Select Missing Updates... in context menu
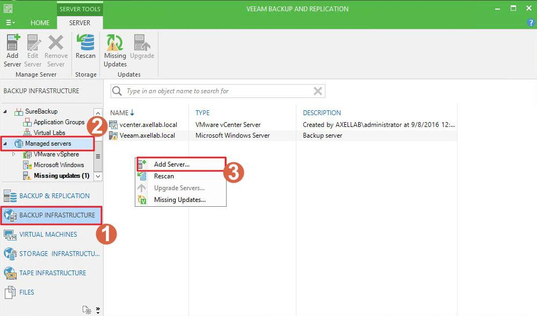The width and height of the screenshot is (537, 316). (179, 200)
